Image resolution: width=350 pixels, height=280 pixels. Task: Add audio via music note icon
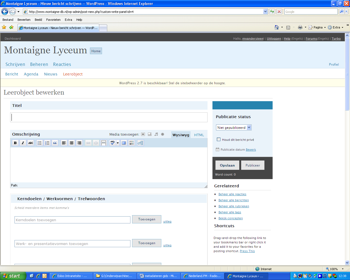(x=156, y=134)
